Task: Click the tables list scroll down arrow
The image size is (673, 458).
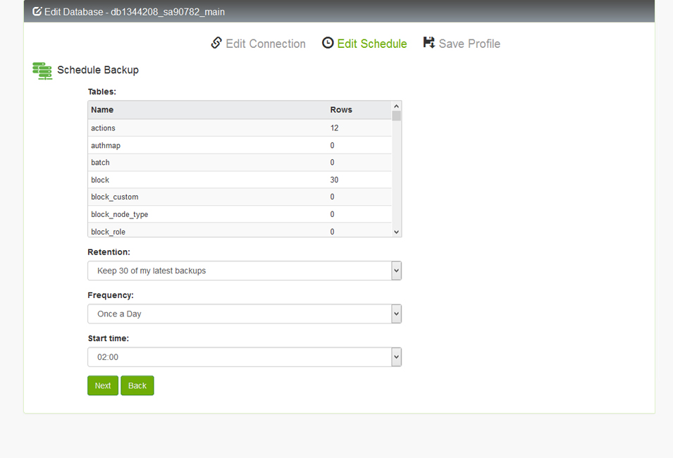Action: click(x=396, y=232)
